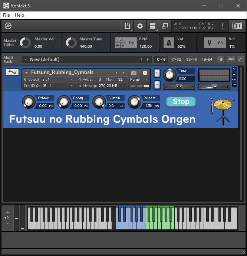Expand the Futsuno_Rubbing_Cymbals instrument dropdown
Image resolution: width=247 pixels, height=256 pixels.
(x=26, y=73)
